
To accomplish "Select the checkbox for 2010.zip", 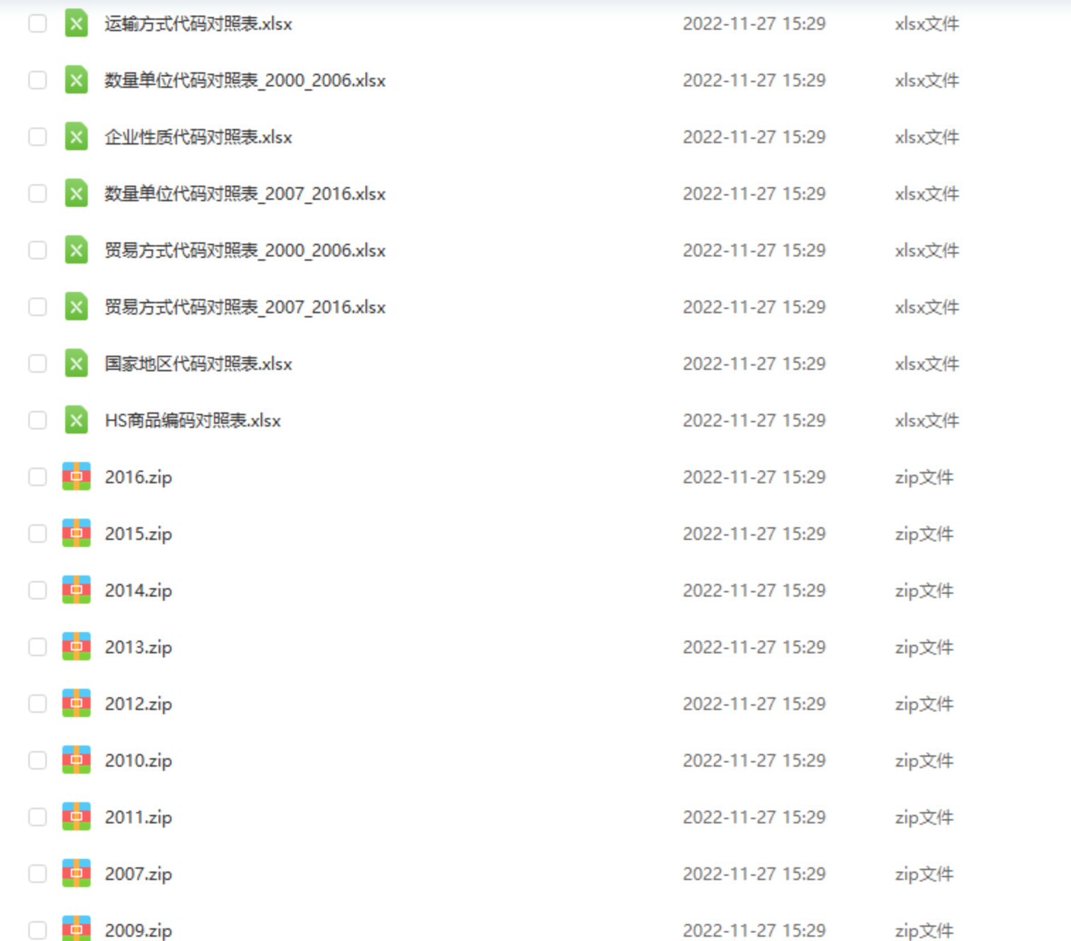I will click(x=38, y=760).
